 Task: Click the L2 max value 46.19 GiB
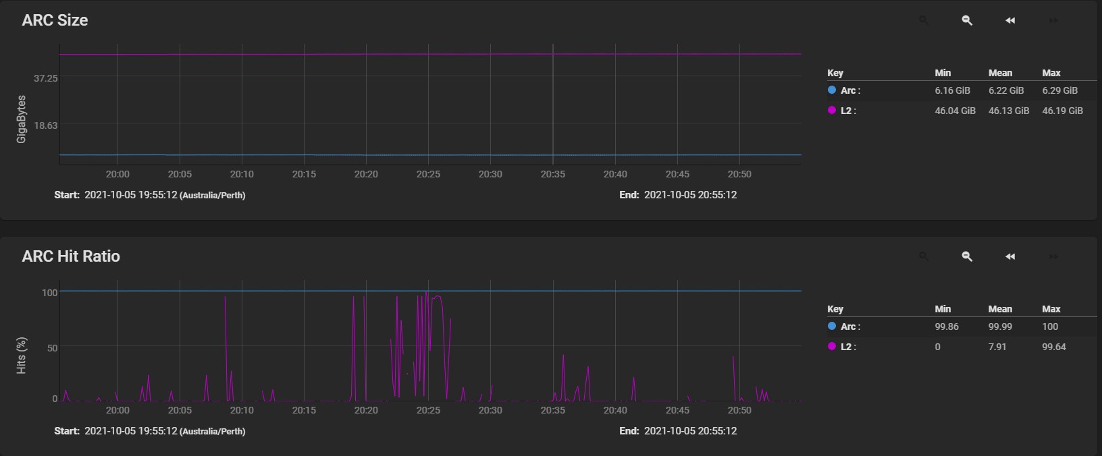click(1062, 111)
